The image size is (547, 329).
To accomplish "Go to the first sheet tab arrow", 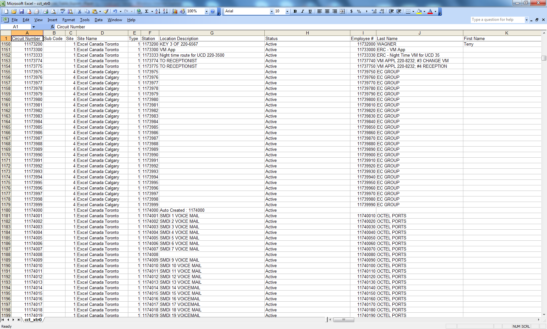I will tap(3, 320).
